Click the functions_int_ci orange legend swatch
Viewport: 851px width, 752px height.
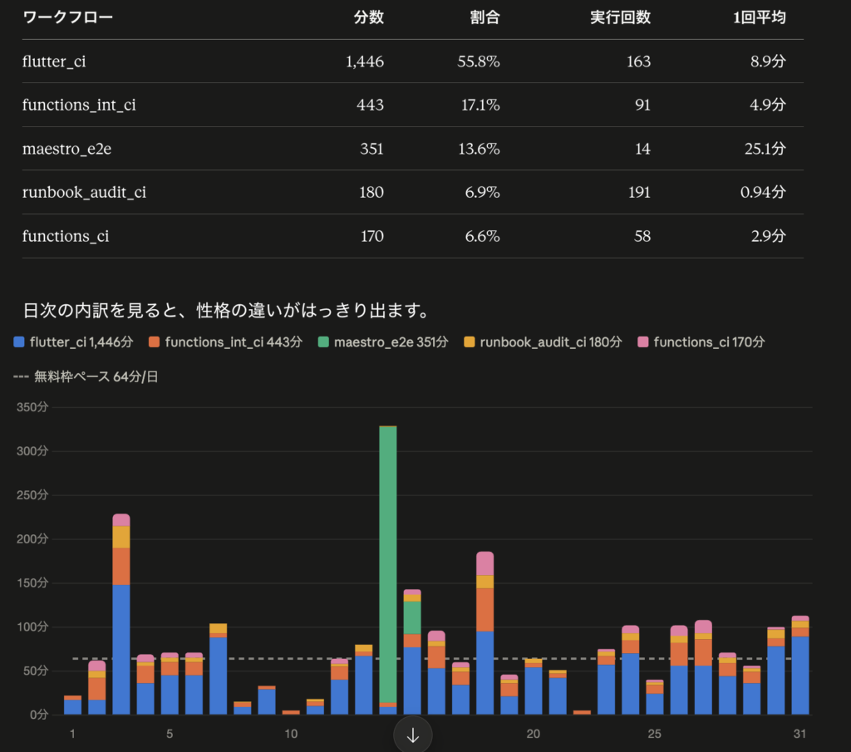[154, 342]
